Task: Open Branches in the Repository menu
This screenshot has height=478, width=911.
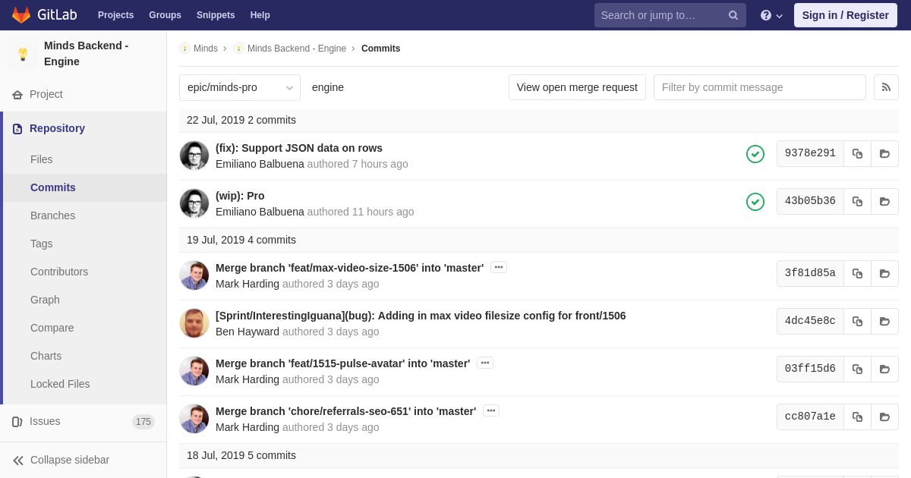Action: pos(52,215)
